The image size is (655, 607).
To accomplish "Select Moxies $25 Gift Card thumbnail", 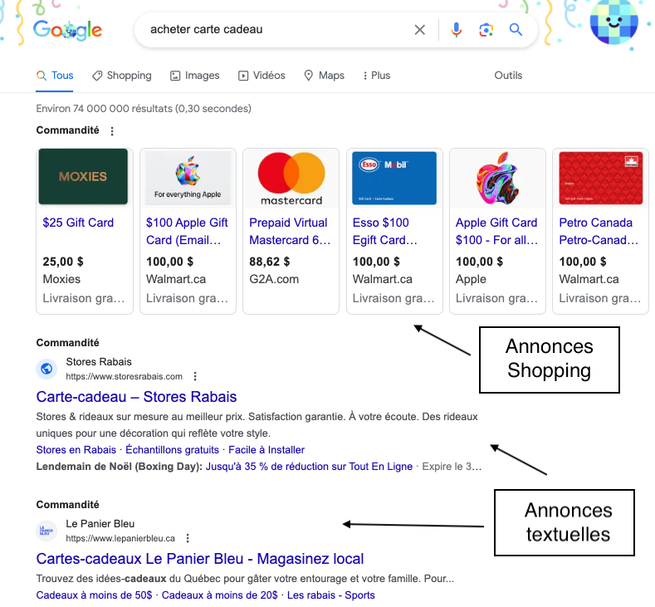I will pyautogui.click(x=83, y=177).
